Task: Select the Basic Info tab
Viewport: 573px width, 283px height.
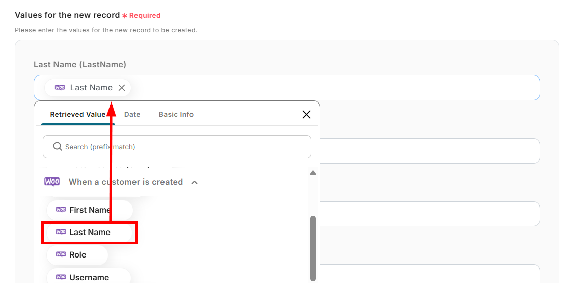Action: [176, 114]
